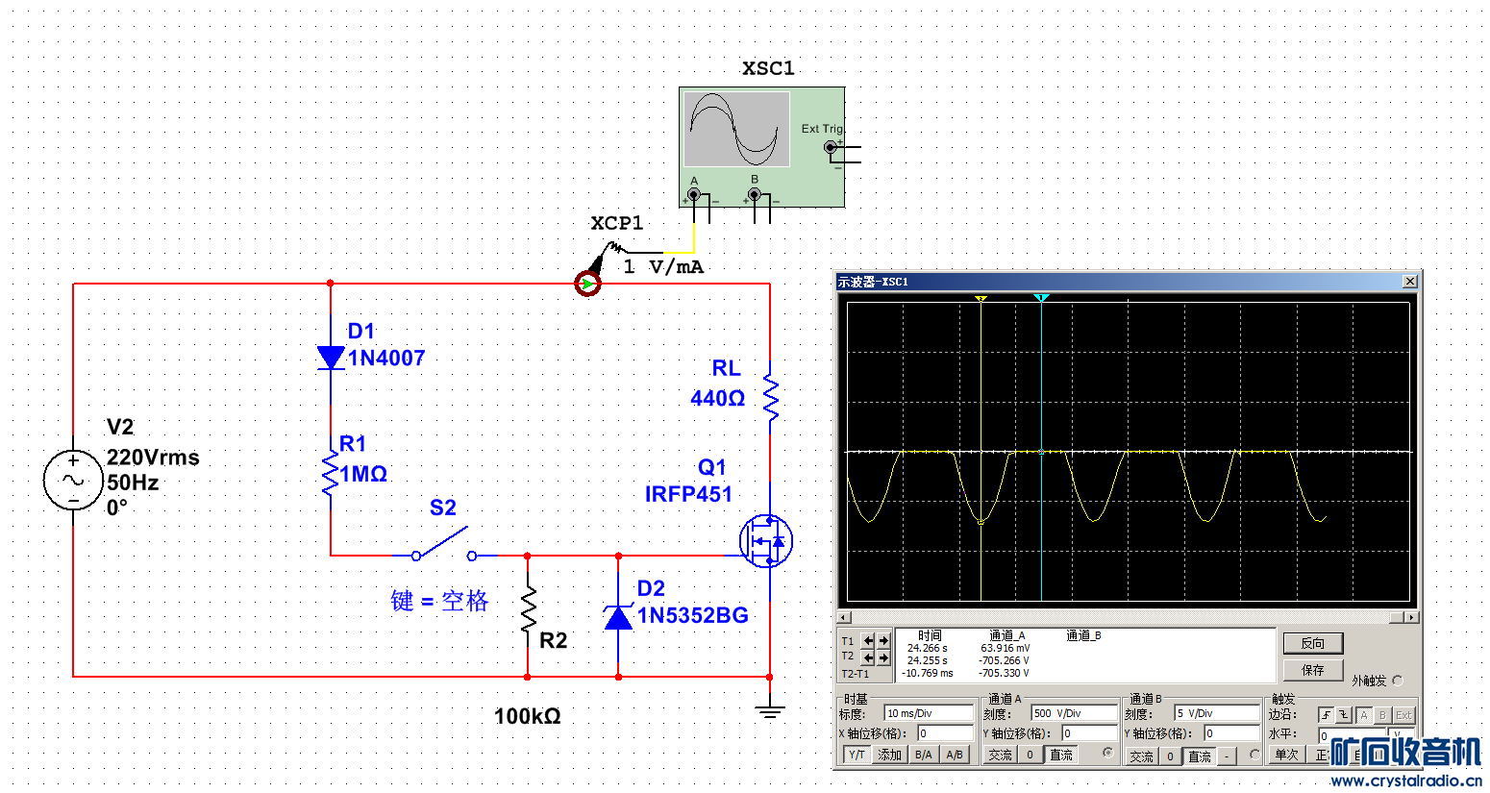Click the trigger 水平 level field
The image size is (1490, 793).
point(1351,736)
